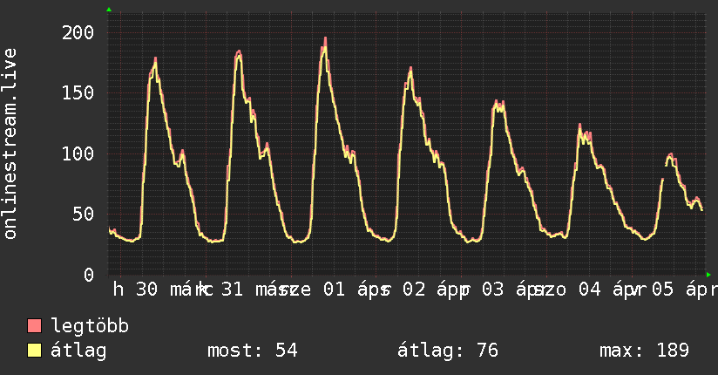Screen dimensions: 718x375
Task: Click the green arrow at x-axis end
Action: 708,275
